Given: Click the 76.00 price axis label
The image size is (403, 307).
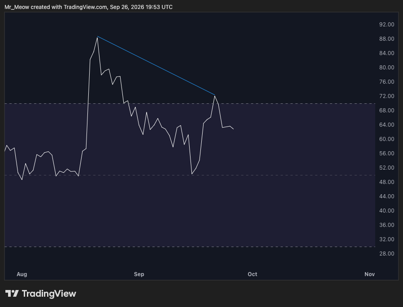Looking at the screenshot, I should [386, 81].
